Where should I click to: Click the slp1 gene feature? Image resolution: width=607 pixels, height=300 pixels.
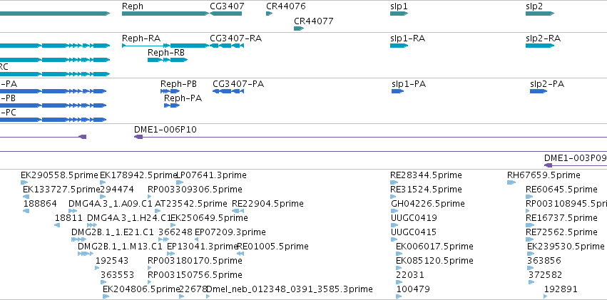pyautogui.click(x=399, y=14)
